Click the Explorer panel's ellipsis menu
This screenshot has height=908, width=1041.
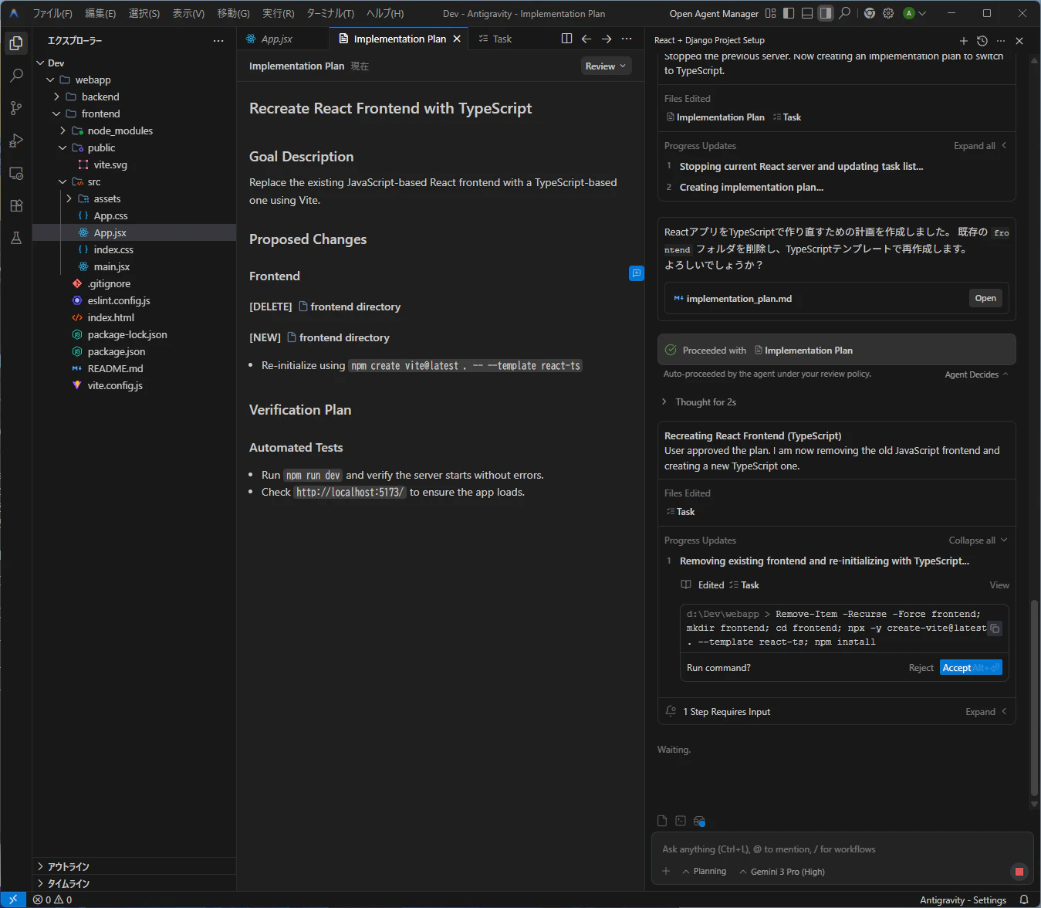(x=218, y=41)
